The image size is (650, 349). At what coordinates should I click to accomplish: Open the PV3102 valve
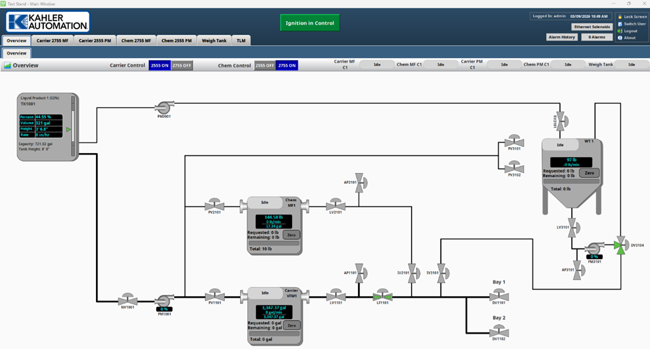pos(514,166)
